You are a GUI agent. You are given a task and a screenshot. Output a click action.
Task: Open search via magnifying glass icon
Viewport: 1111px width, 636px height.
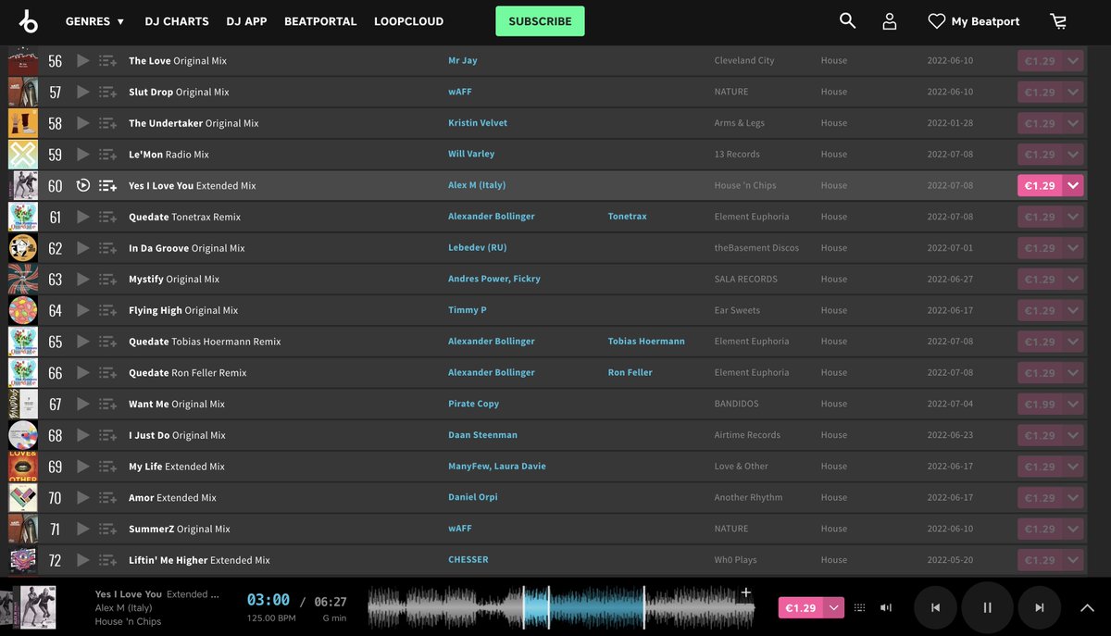(845, 19)
